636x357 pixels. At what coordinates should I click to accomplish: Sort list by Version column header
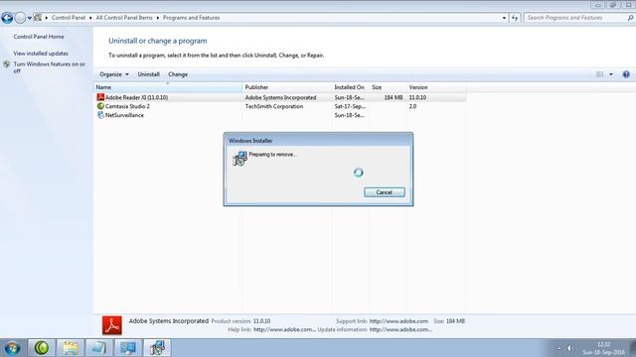pyautogui.click(x=436, y=87)
